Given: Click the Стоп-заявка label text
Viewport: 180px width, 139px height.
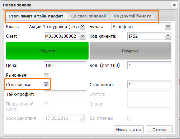Looking at the screenshot, I should click(19, 85).
